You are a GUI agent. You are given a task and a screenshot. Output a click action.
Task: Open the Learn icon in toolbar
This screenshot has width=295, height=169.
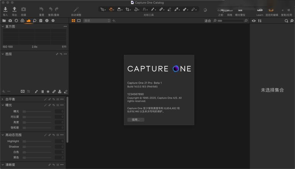click(260, 10)
